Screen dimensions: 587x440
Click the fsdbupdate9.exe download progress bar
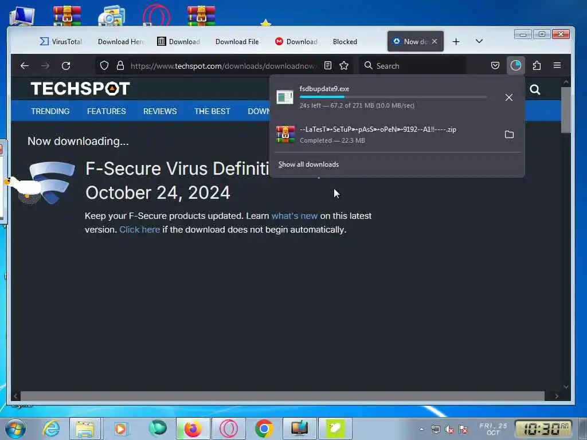coord(393,97)
